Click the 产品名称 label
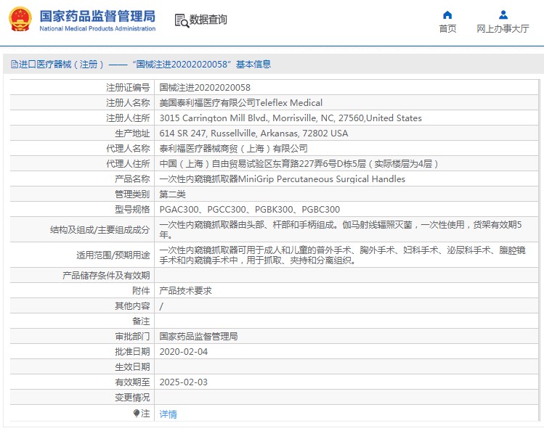The height and width of the screenshot is (431, 544). click(x=132, y=179)
